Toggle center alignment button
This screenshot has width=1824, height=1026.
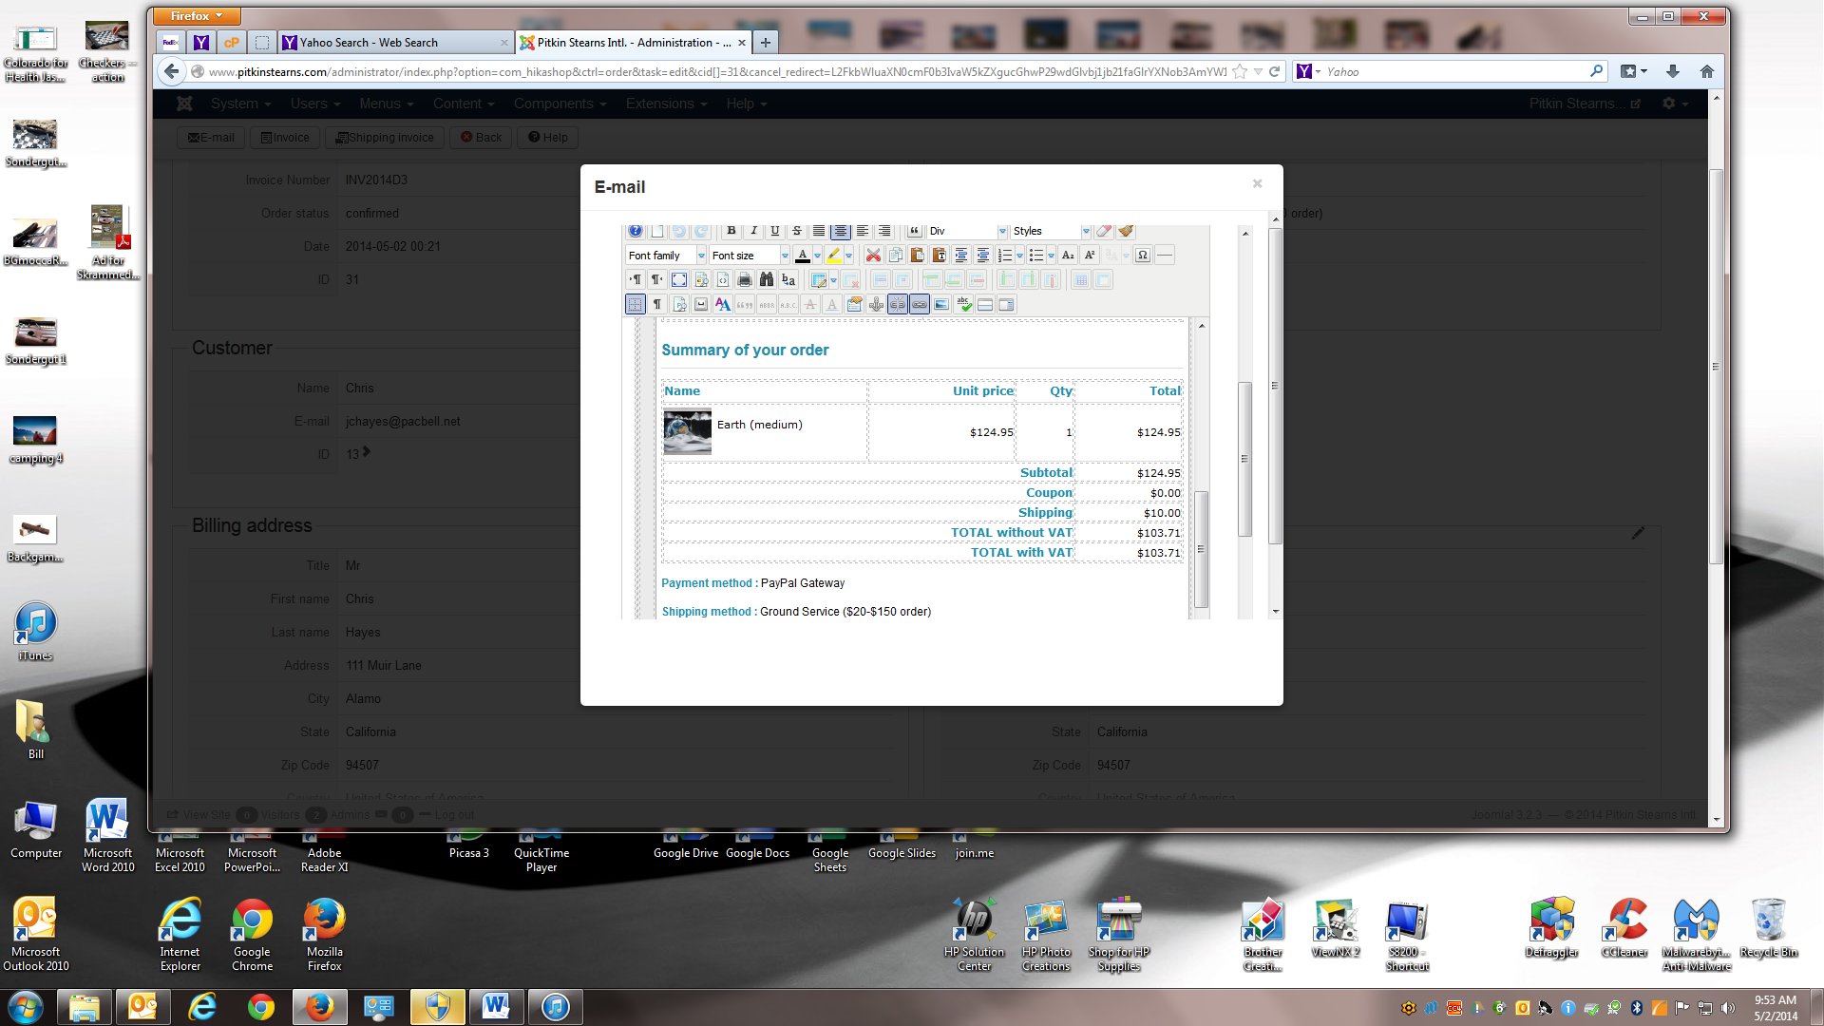pyautogui.click(x=841, y=231)
